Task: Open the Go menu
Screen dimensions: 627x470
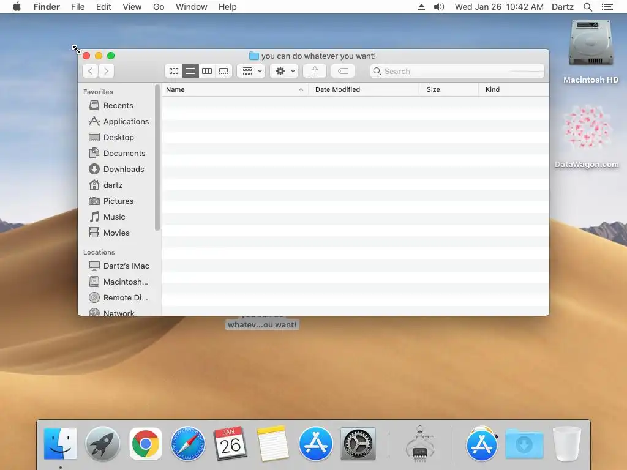Action: pyautogui.click(x=159, y=7)
